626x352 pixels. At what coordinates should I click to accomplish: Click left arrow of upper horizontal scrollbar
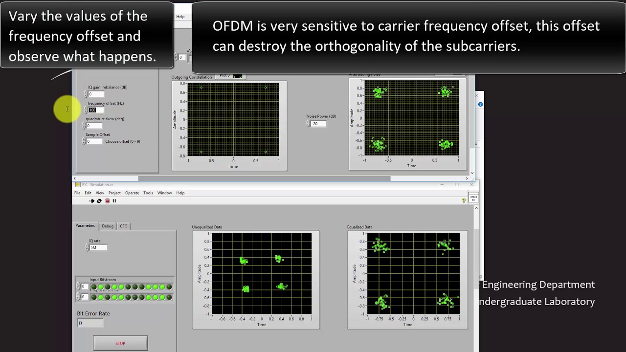coord(75,178)
